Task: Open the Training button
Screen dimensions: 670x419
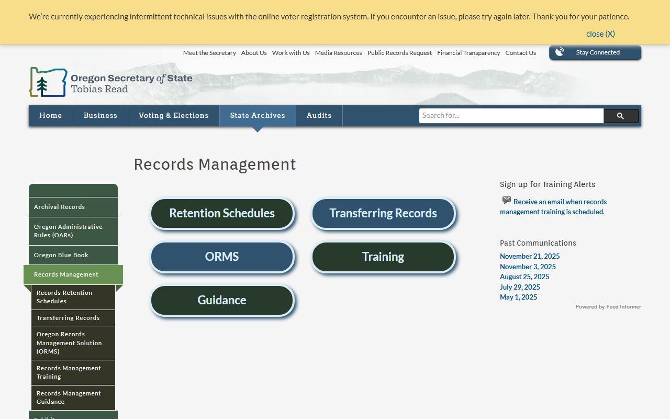Action: pyautogui.click(x=383, y=257)
